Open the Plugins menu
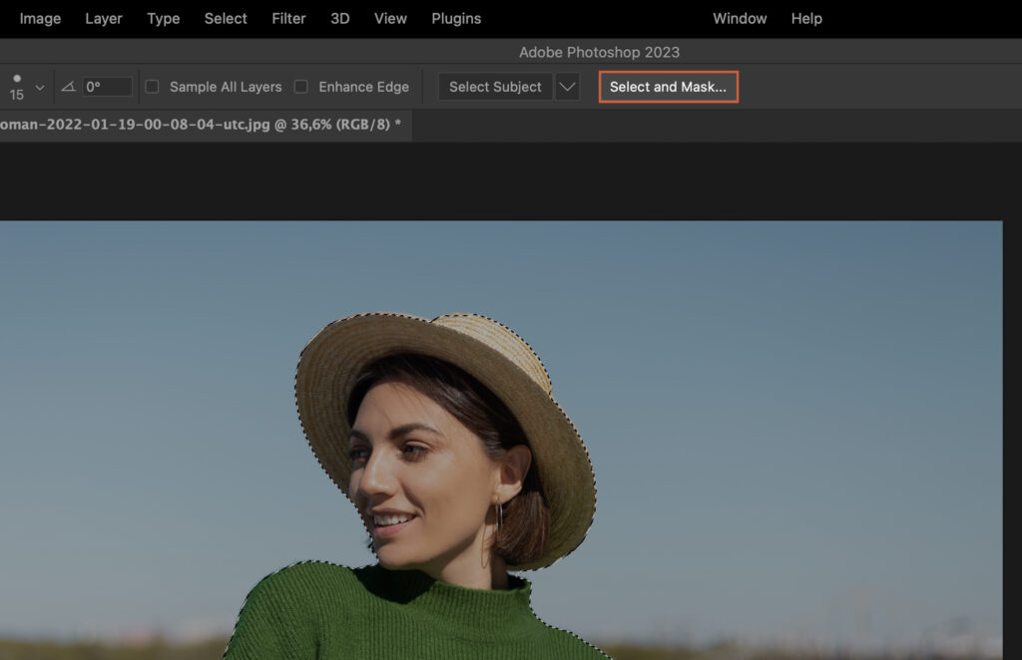This screenshot has width=1022, height=660. pyautogui.click(x=455, y=18)
